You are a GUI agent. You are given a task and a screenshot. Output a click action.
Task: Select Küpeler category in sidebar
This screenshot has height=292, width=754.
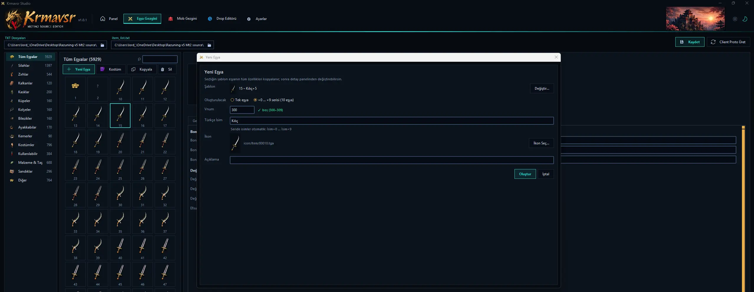coord(31,101)
